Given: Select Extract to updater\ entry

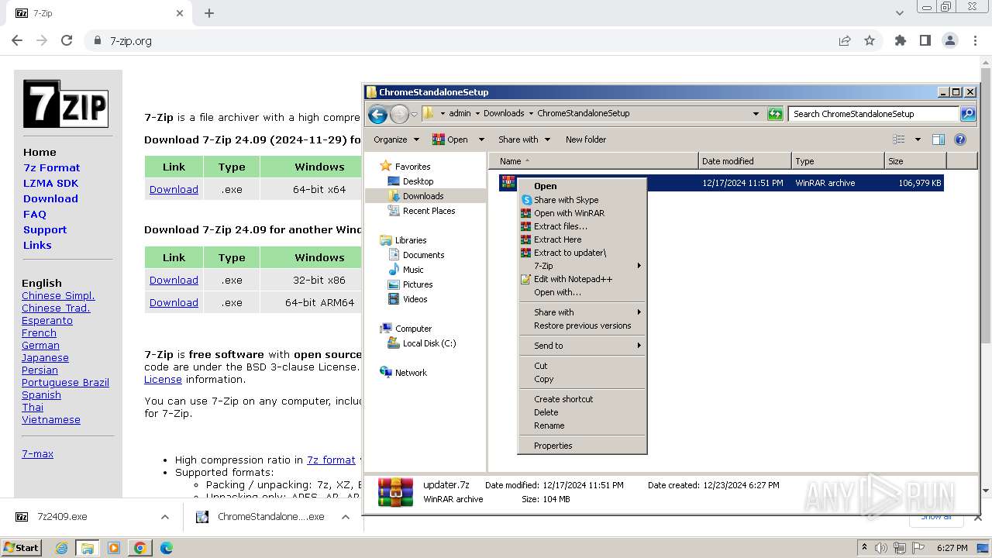Looking at the screenshot, I should point(582,253).
